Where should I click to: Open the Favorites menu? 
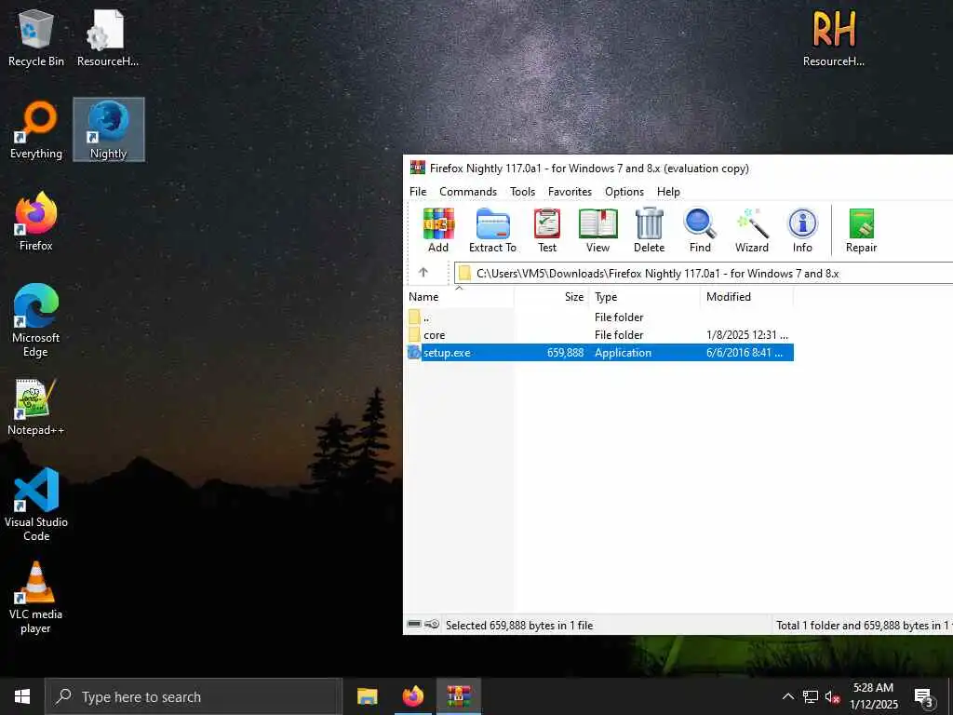click(570, 192)
